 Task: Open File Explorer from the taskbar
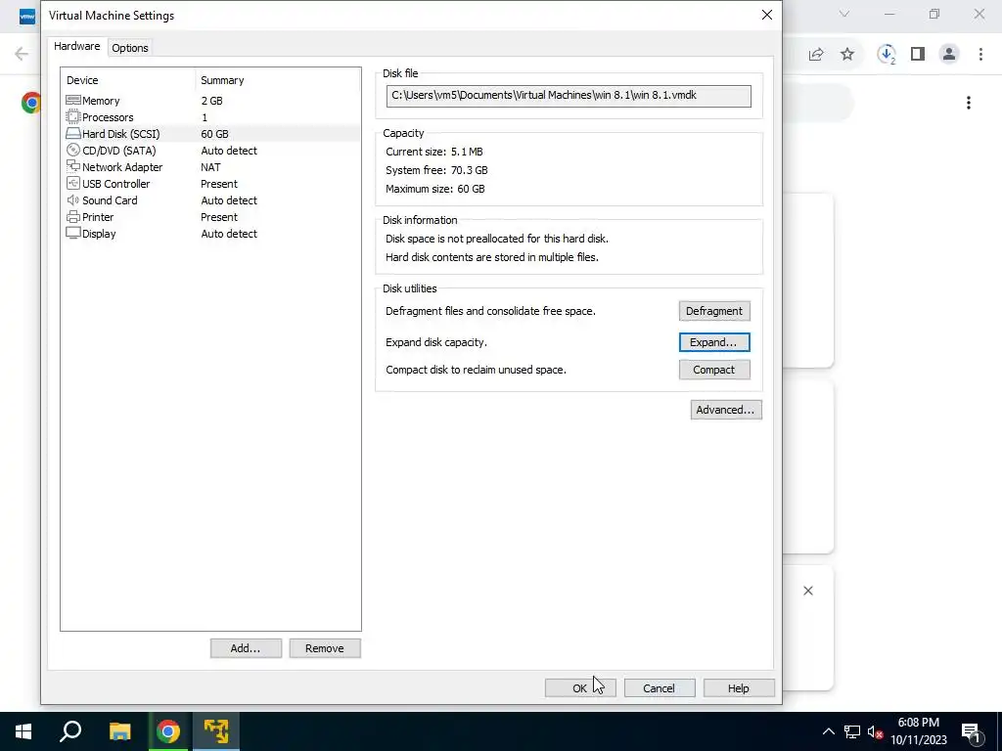click(119, 731)
